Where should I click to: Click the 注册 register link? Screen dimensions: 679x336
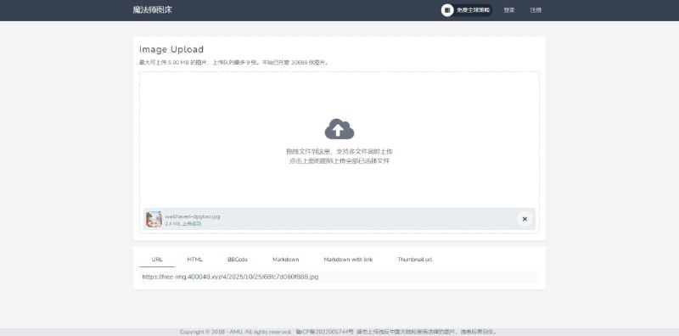click(536, 10)
